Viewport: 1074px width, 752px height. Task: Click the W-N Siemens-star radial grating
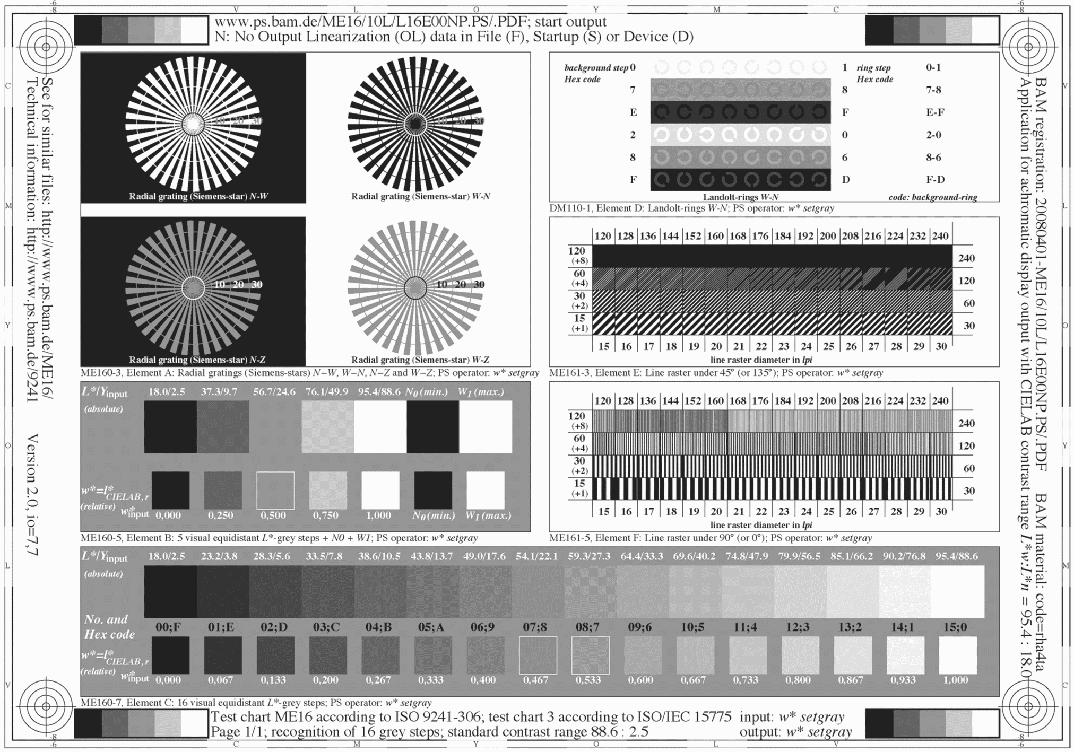(415, 124)
